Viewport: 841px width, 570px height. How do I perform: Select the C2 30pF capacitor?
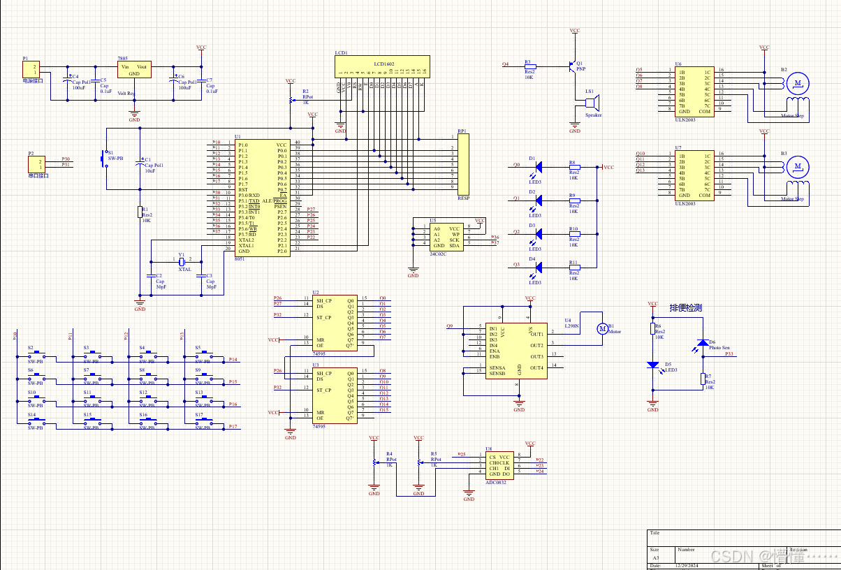coord(151,275)
